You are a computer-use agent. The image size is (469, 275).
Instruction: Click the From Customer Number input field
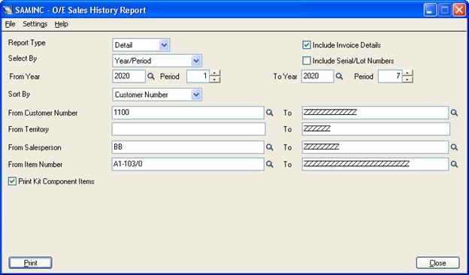[x=188, y=113]
